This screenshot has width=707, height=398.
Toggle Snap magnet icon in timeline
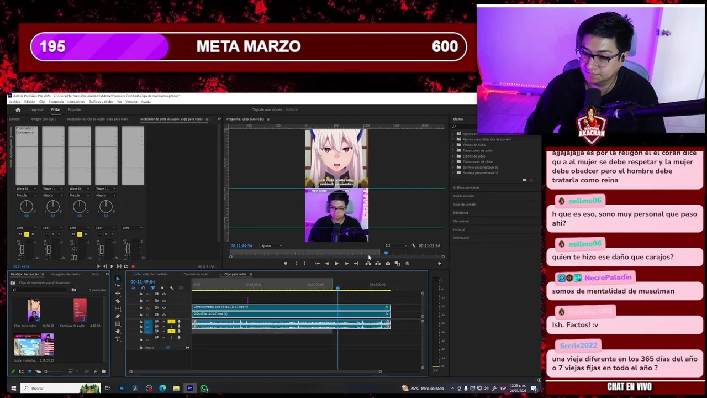143,288
